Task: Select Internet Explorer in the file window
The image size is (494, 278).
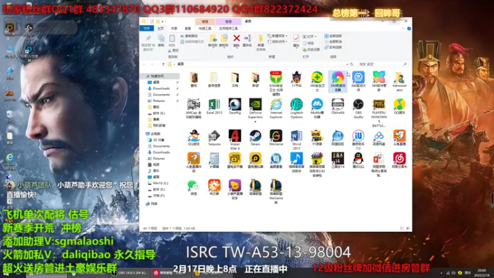Action: point(276,109)
